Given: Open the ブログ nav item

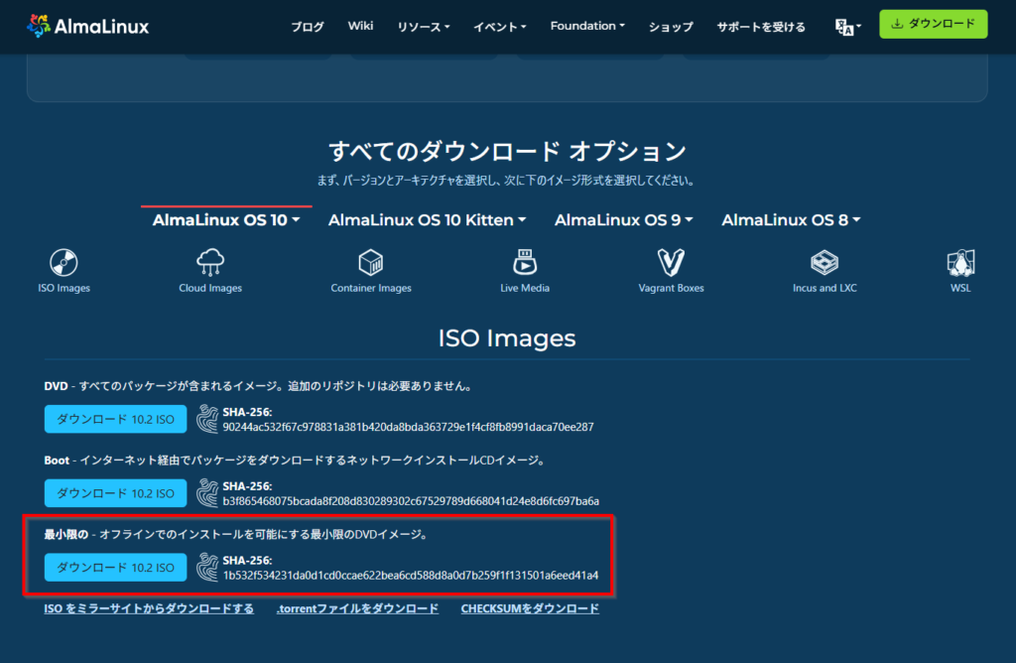Looking at the screenshot, I should tap(308, 27).
